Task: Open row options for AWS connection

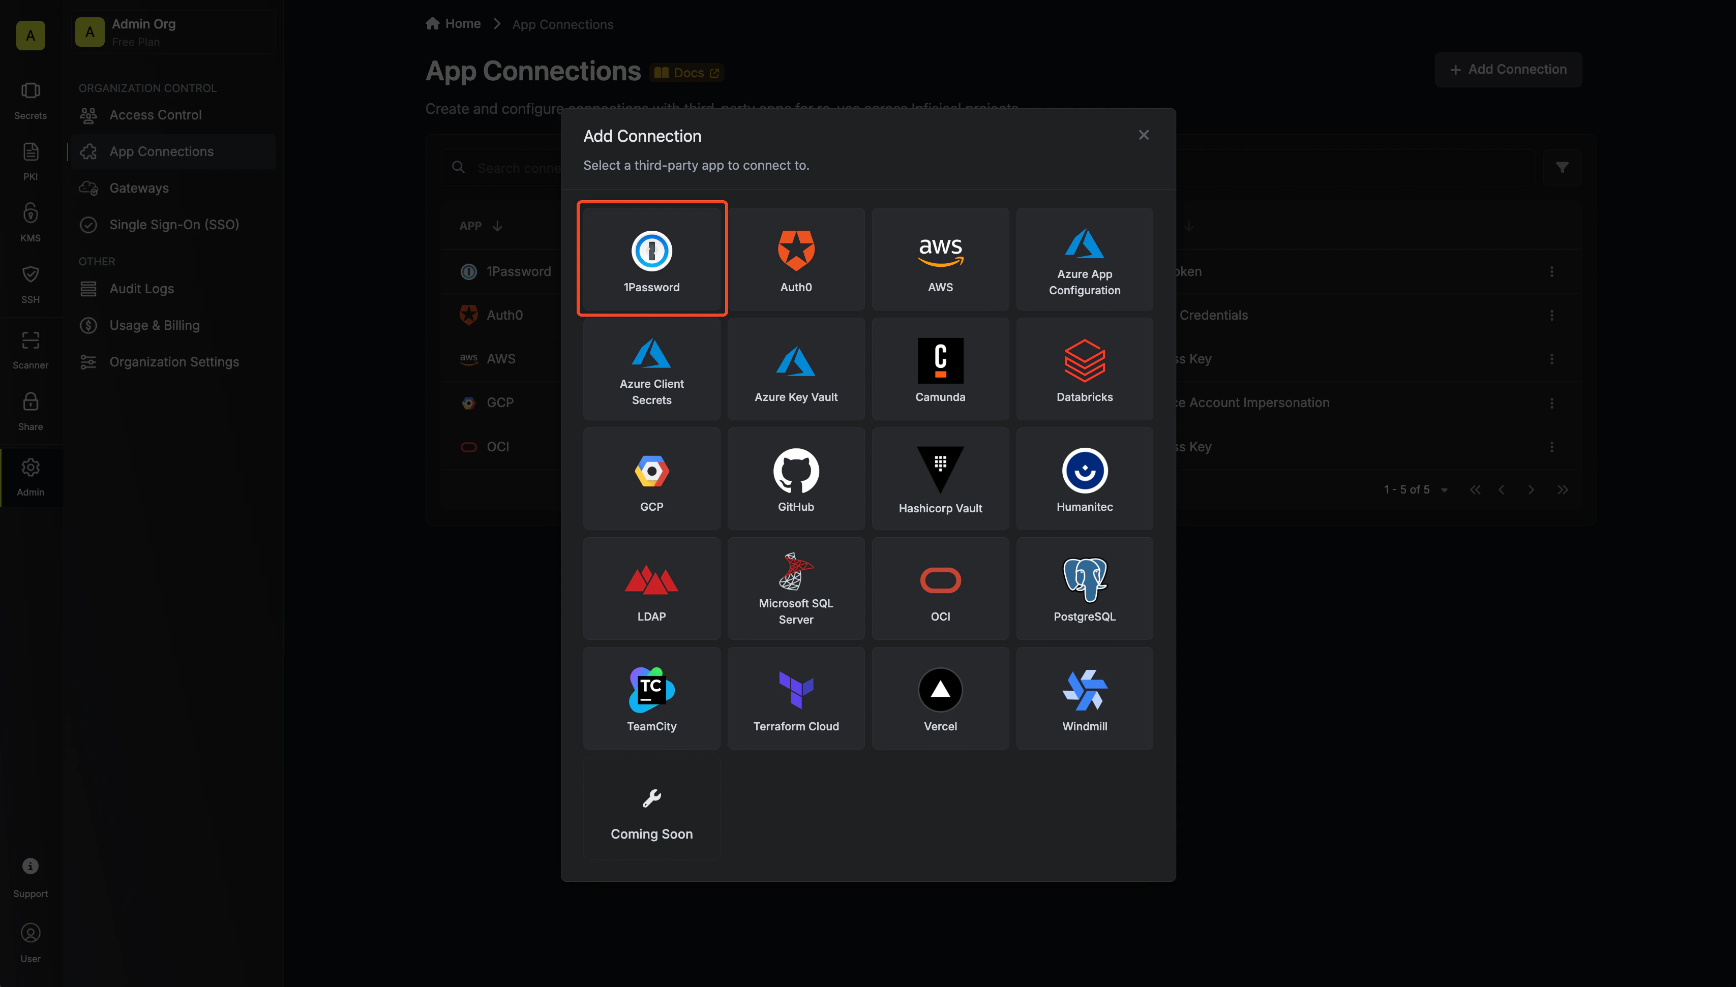Action: tap(1551, 359)
